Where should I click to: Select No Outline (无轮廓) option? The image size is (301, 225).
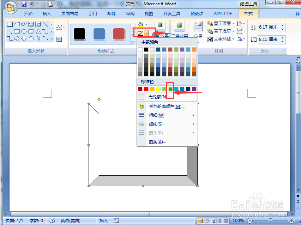[x=167, y=97]
